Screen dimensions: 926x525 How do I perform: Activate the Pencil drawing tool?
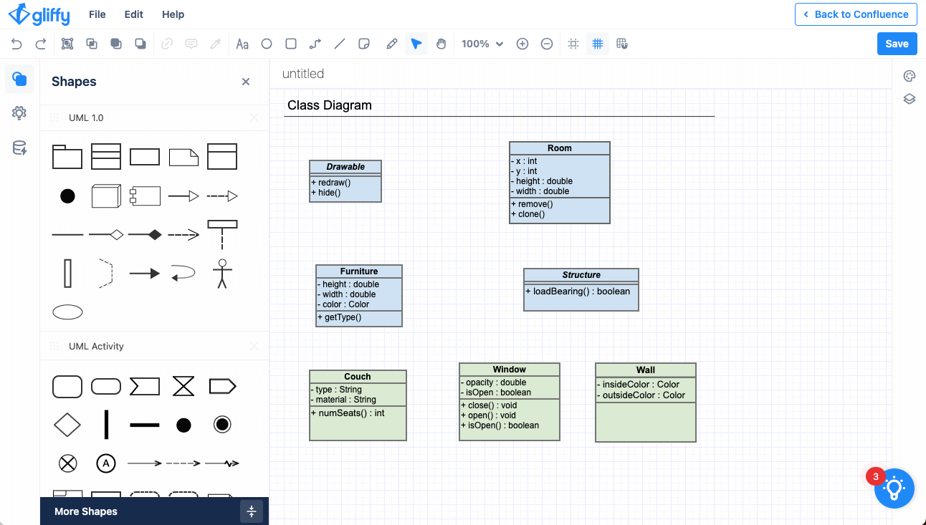391,44
